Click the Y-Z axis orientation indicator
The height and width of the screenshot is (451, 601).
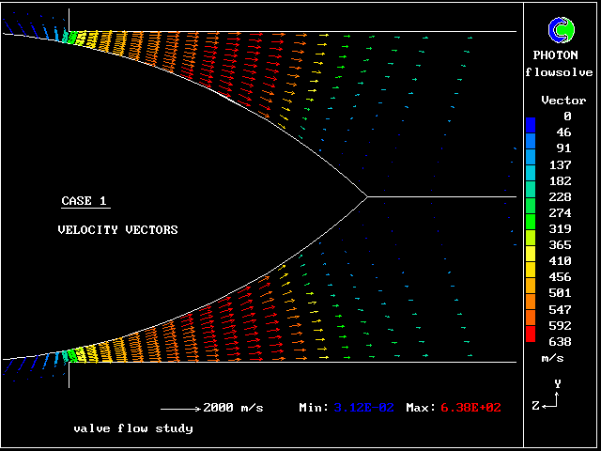pos(553,396)
